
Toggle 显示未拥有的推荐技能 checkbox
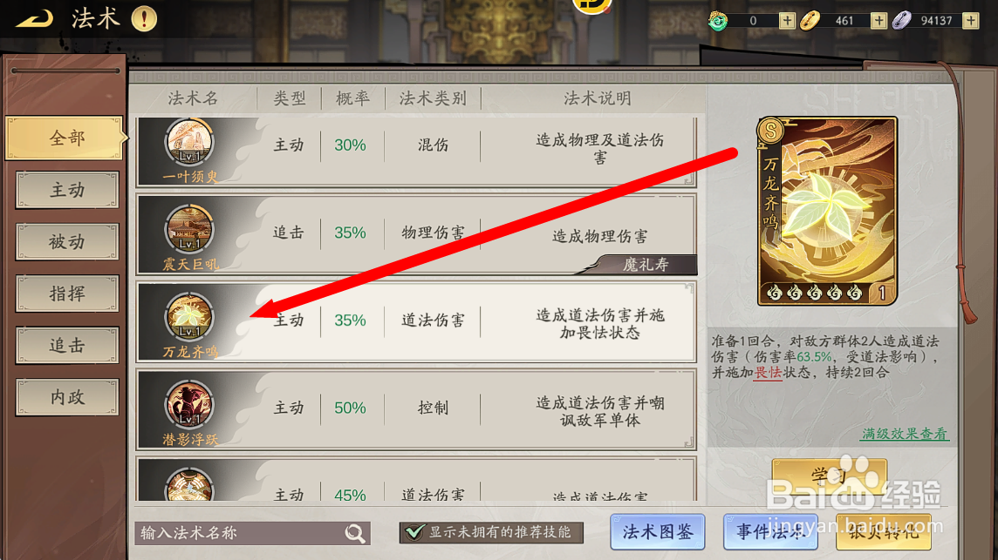415,532
